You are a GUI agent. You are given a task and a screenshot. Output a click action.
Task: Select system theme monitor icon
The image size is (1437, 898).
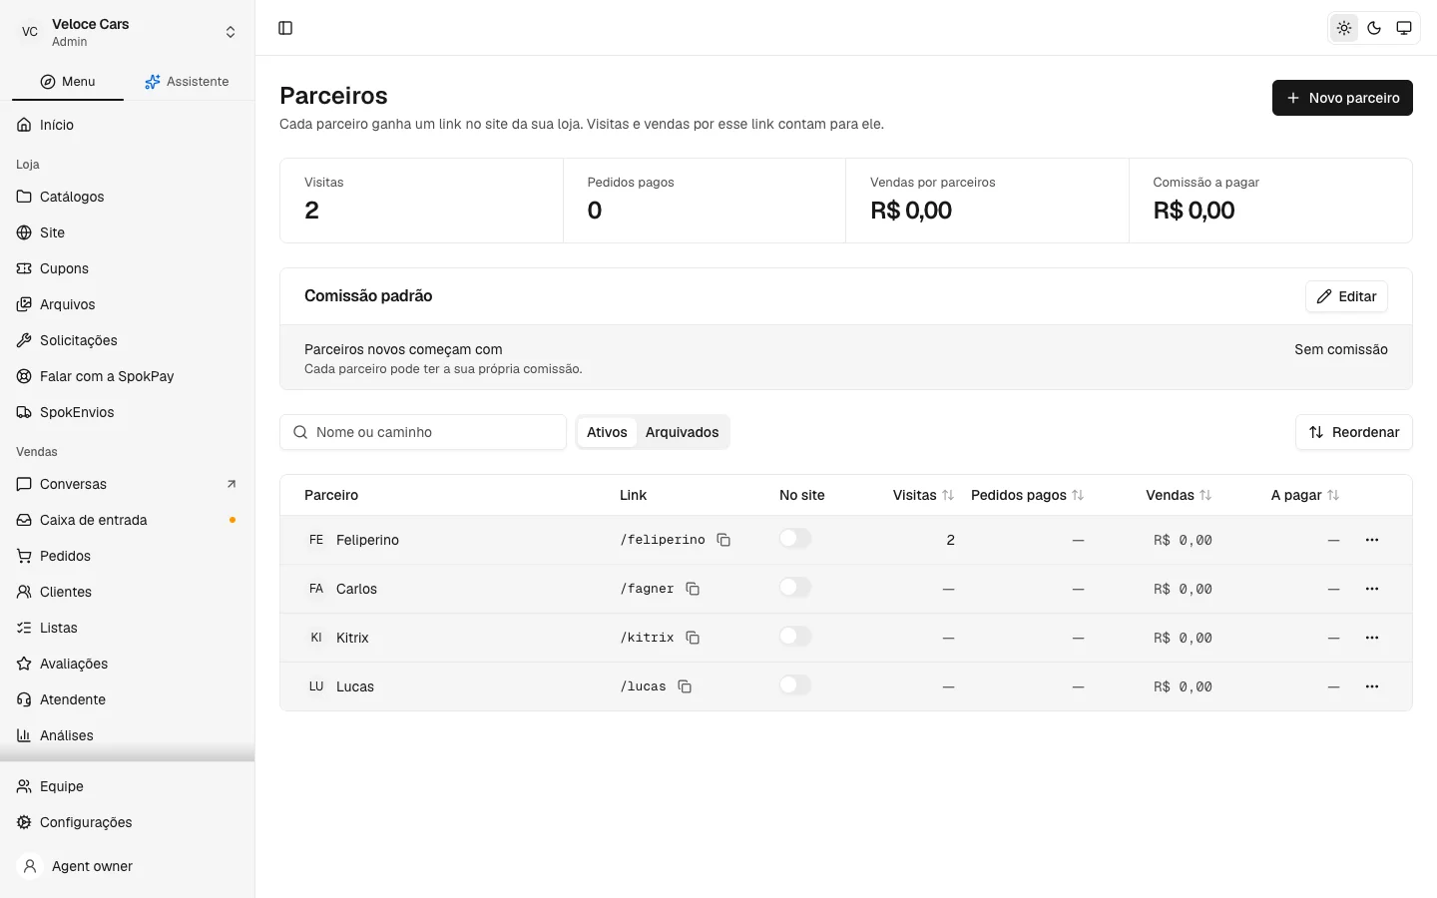(1404, 28)
